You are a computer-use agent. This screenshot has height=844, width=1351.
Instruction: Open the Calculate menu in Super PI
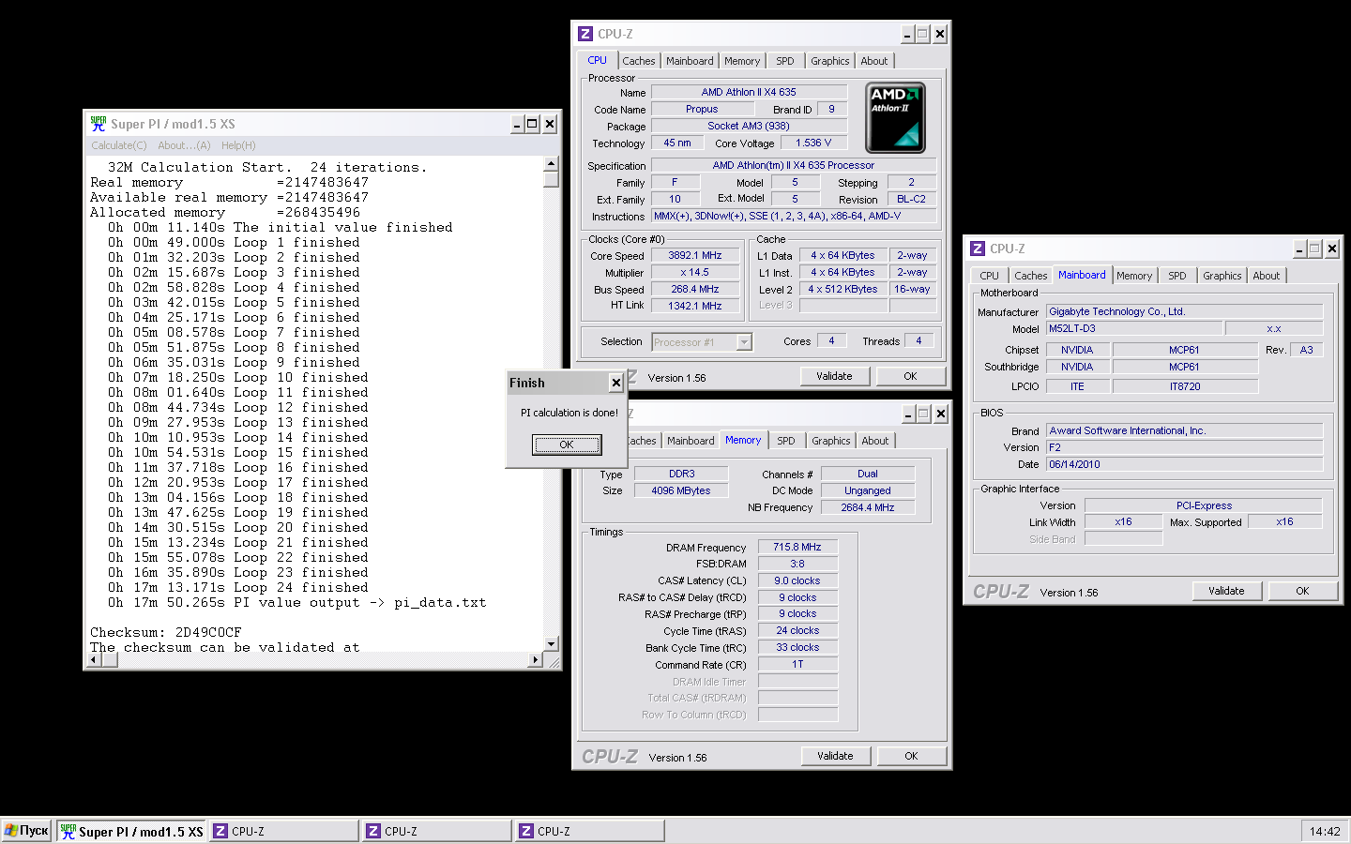pos(119,145)
